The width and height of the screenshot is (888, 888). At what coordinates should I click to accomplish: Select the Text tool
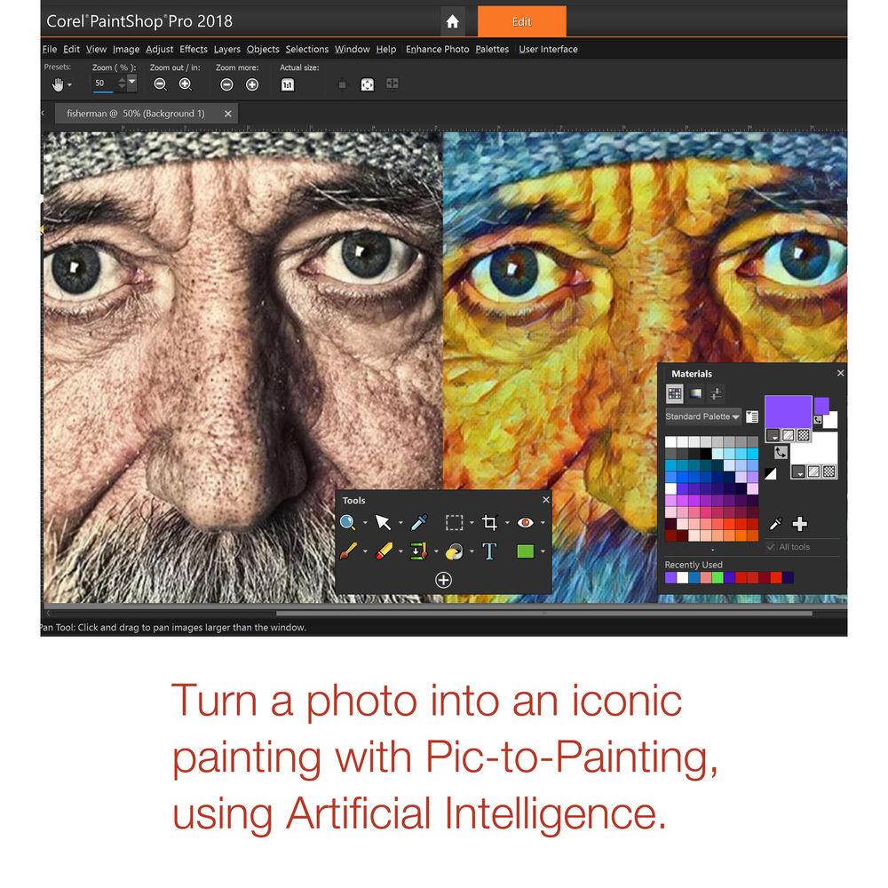point(489,551)
